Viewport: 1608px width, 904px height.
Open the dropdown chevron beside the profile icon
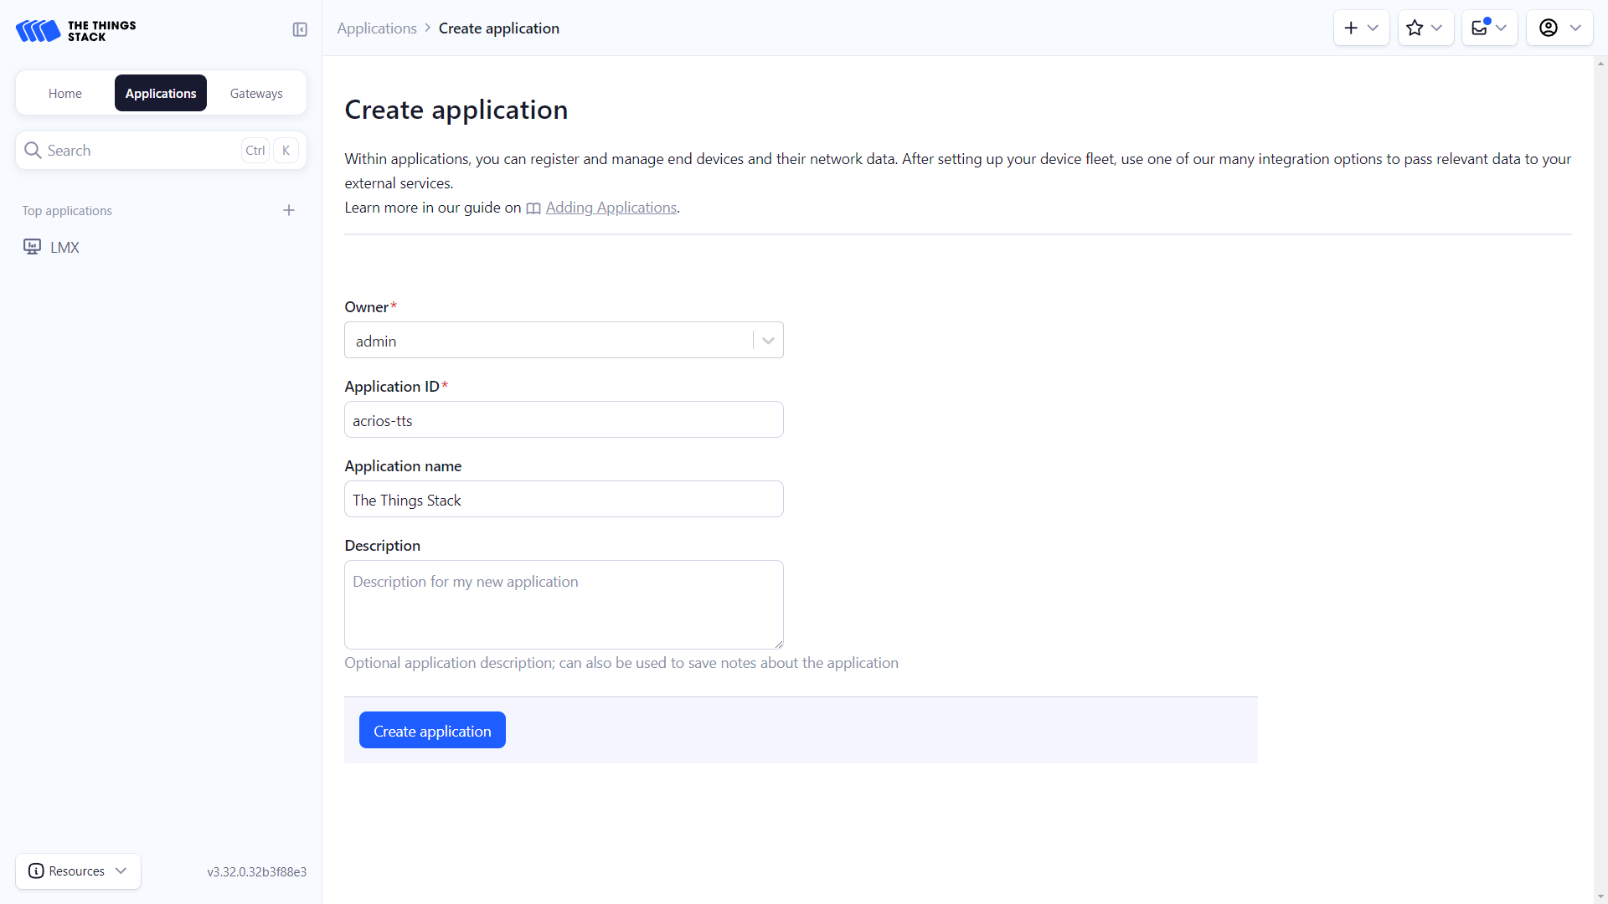[x=1575, y=28]
